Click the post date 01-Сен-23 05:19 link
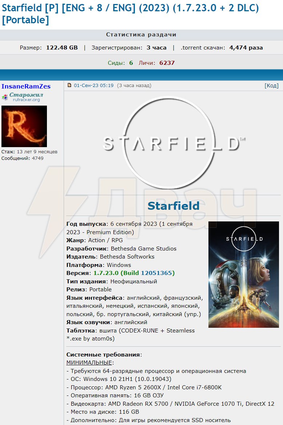The image size is (283, 425). click(x=94, y=85)
